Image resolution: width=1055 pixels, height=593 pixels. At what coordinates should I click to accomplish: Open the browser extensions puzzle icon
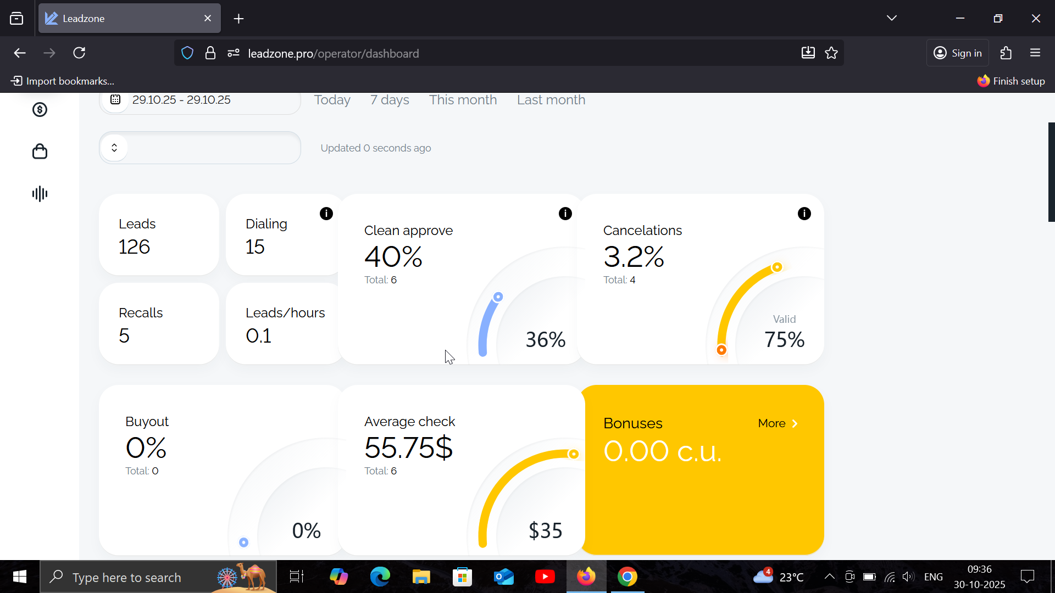(x=1006, y=53)
